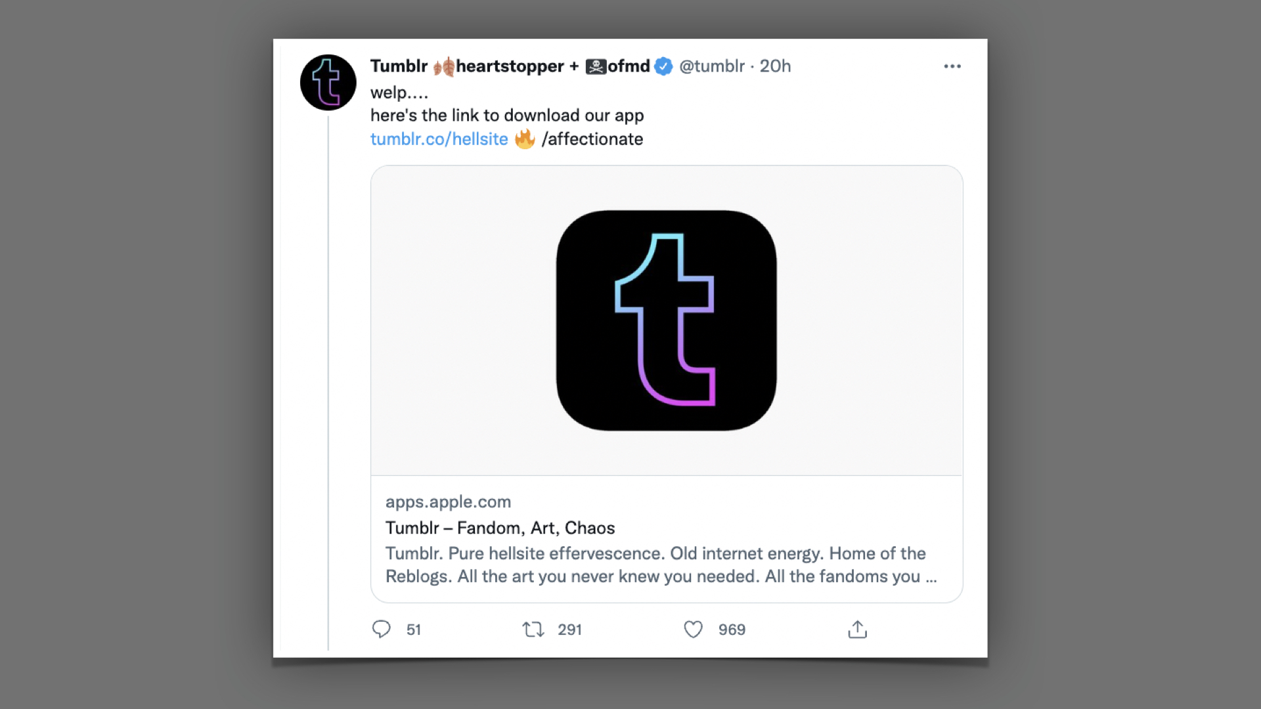Click the 291 retweets count
The image size is (1261, 709).
[x=569, y=630]
